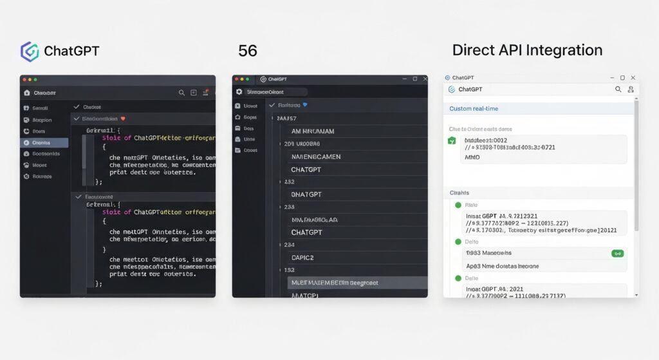Click the Roonops sidebar icon
This screenshot has width=659, height=360.
26,176
